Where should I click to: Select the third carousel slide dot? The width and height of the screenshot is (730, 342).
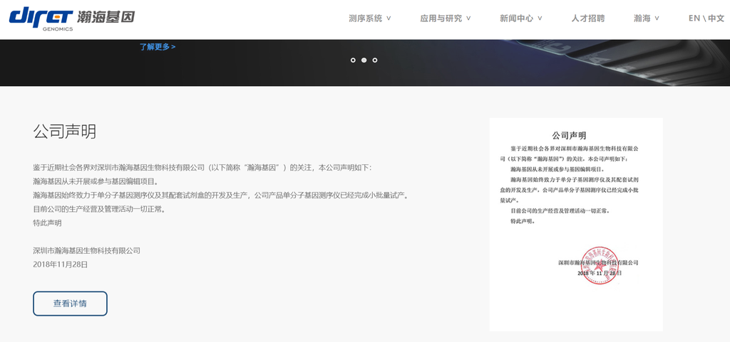click(375, 60)
